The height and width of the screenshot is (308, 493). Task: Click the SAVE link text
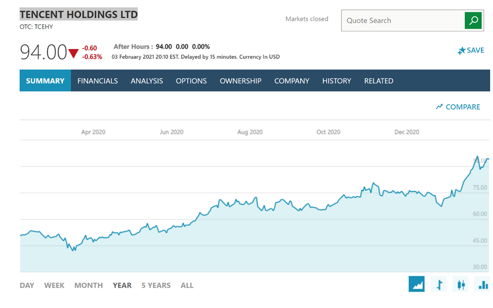point(475,50)
